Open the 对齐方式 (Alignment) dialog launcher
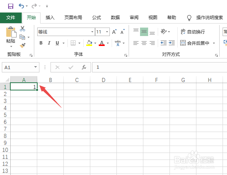Screen dimensions: 227x175 [x=216, y=55]
